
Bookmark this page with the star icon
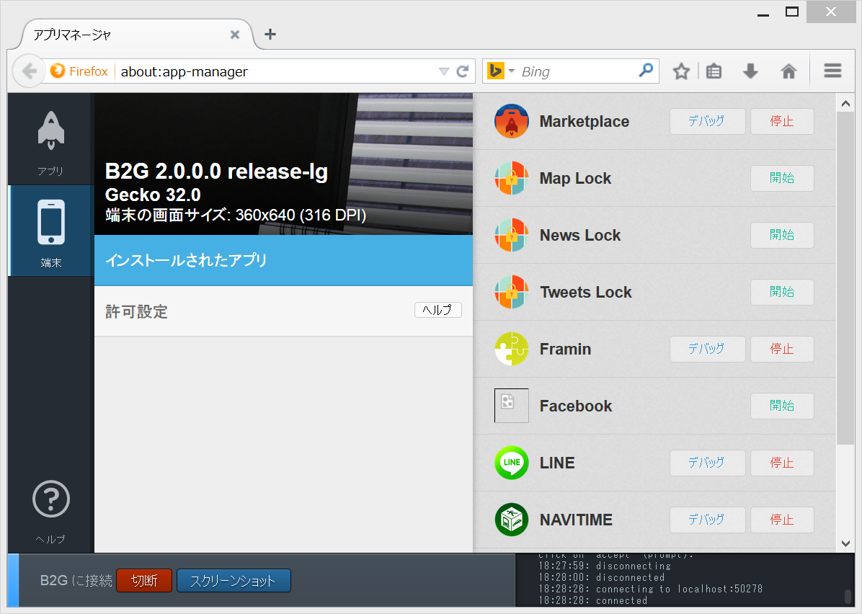pyautogui.click(x=681, y=71)
